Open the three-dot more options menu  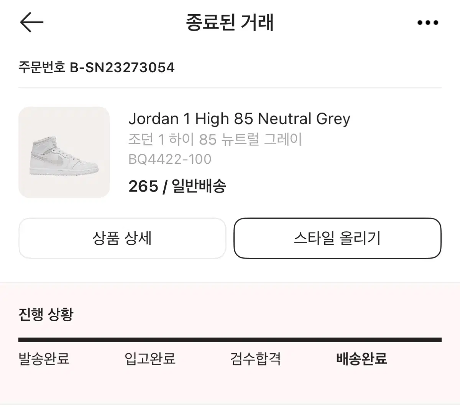point(427,23)
